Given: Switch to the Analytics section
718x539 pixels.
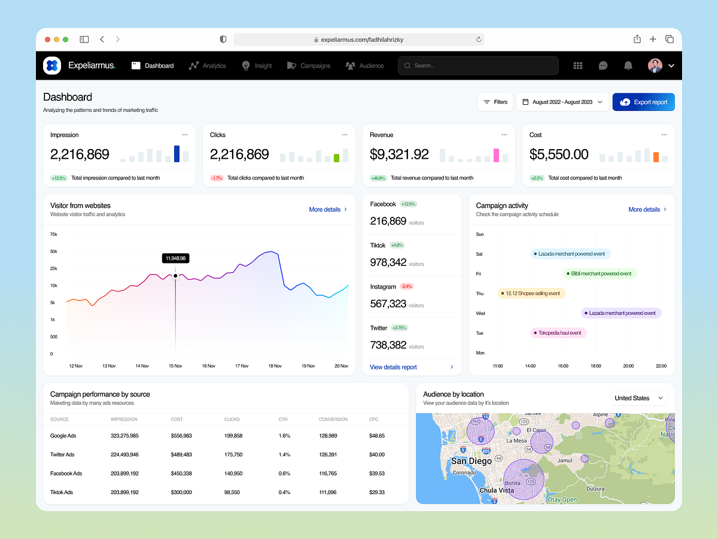Looking at the screenshot, I should (208, 65).
